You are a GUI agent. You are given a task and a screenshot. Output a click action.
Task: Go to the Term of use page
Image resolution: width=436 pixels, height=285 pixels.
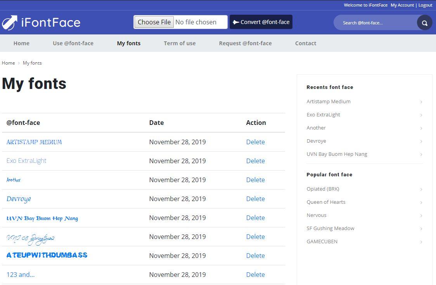[180, 43]
